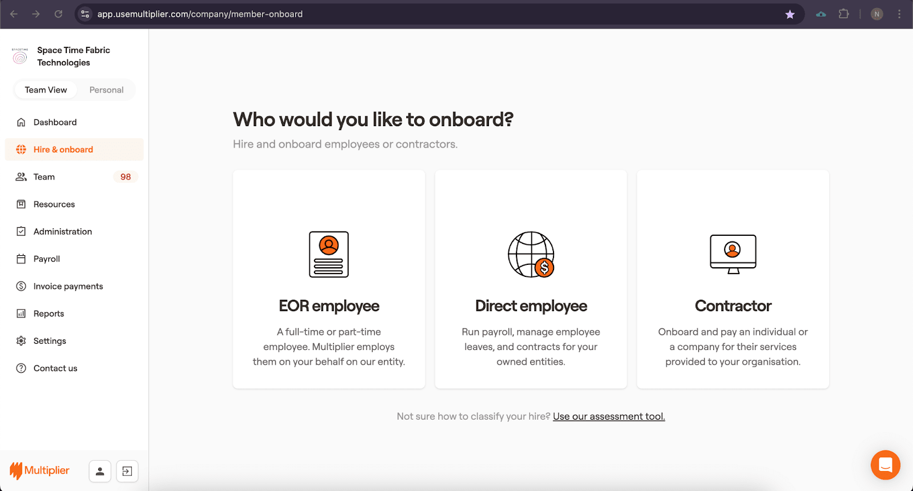
Task: Navigate to Payroll
Action: tap(74, 259)
